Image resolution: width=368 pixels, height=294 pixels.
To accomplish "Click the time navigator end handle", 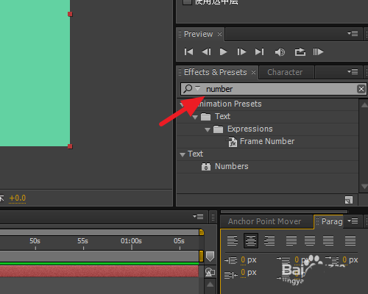I will click(x=202, y=232).
